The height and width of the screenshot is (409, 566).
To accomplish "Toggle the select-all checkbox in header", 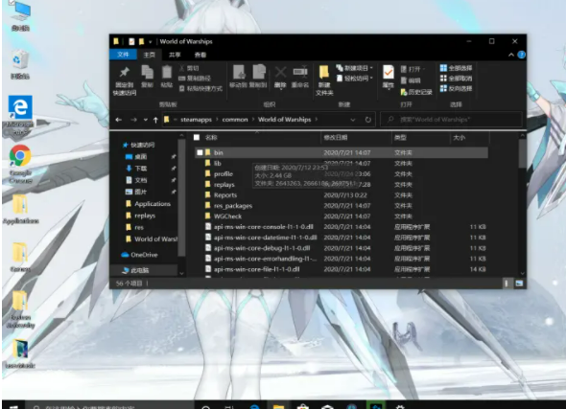I will (x=197, y=137).
